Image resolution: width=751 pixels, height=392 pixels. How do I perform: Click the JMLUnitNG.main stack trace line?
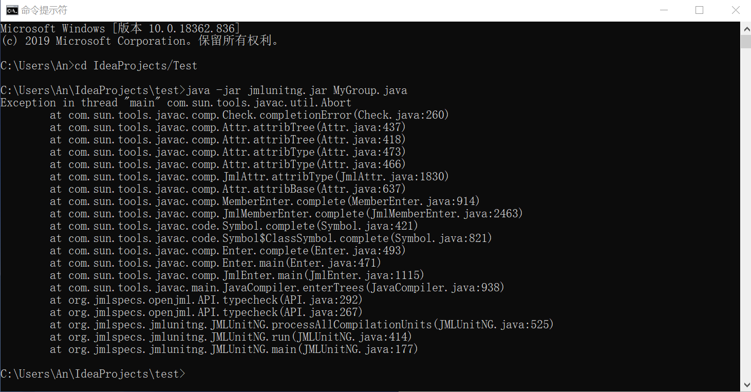[x=234, y=349]
